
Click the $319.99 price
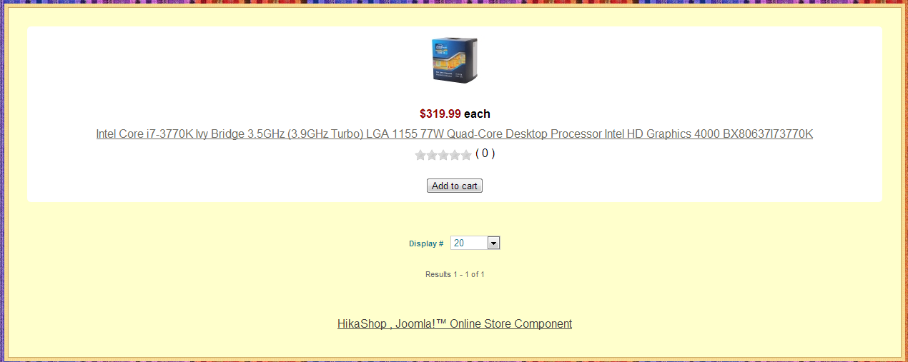pyautogui.click(x=440, y=114)
